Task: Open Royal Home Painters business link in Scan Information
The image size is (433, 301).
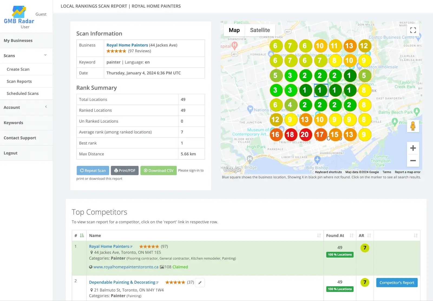Action: [x=127, y=45]
